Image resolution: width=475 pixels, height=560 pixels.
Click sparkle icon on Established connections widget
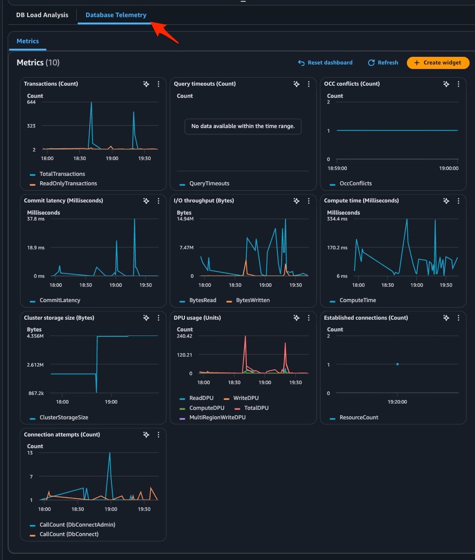[x=446, y=318]
